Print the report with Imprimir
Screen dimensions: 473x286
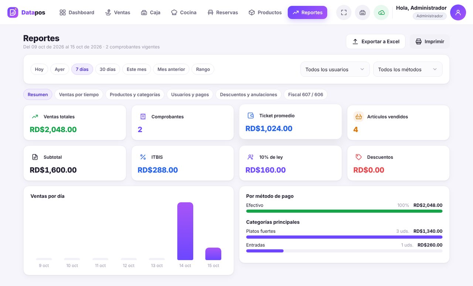[x=430, y=42]
